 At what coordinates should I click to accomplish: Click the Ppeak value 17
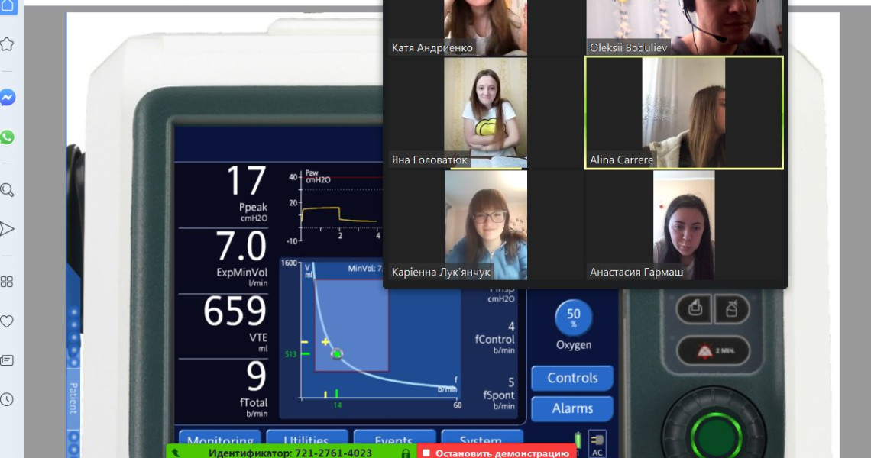tap(246, 182)
